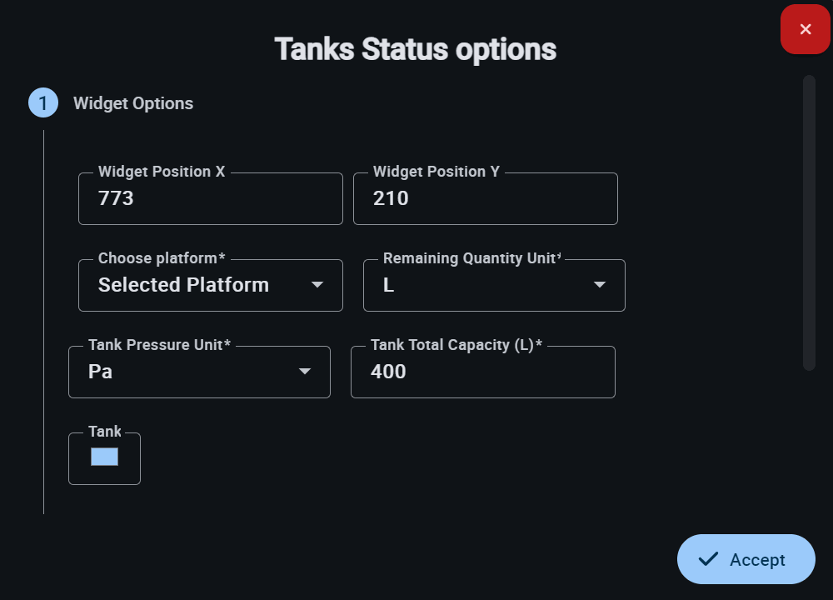833x600 pixels.
Task: Focus the Widget Position X field
Action: click(210, 199)
